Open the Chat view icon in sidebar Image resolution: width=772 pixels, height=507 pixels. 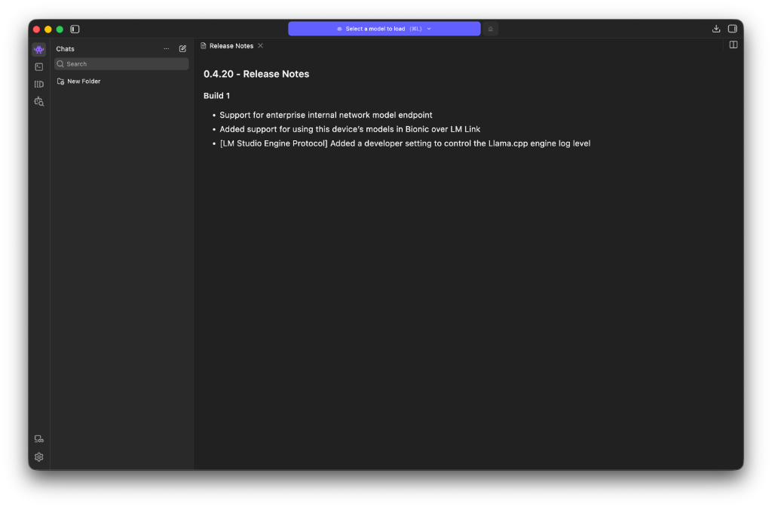click(x=39, y=49)
